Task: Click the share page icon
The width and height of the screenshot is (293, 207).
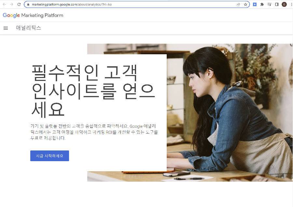Action: tap(238, 5)
